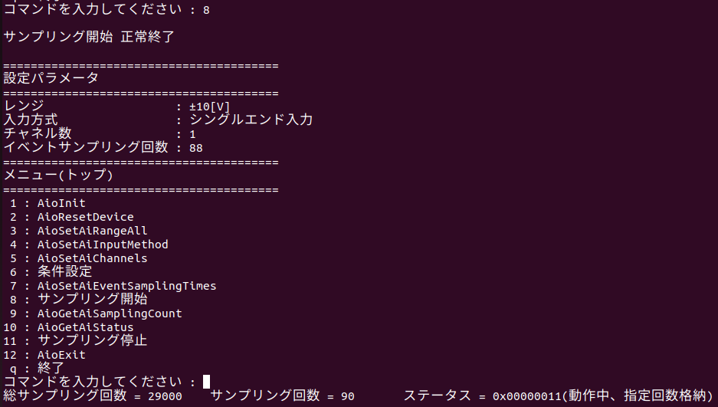Focus the bottom command prompt cursor
Image resolution: width=718 pixels, height=407 pixels.
point(206,382)
